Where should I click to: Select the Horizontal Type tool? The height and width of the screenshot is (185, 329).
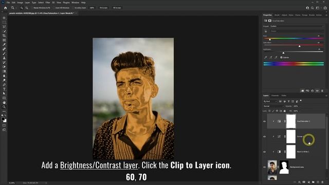tap(4, 89)
